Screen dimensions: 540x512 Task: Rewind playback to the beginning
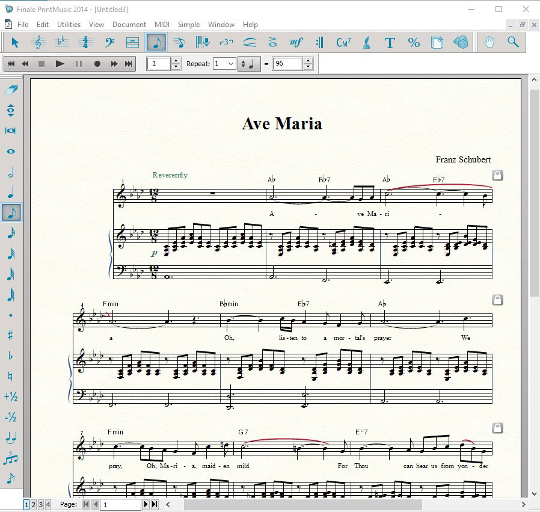coord(11,64)
